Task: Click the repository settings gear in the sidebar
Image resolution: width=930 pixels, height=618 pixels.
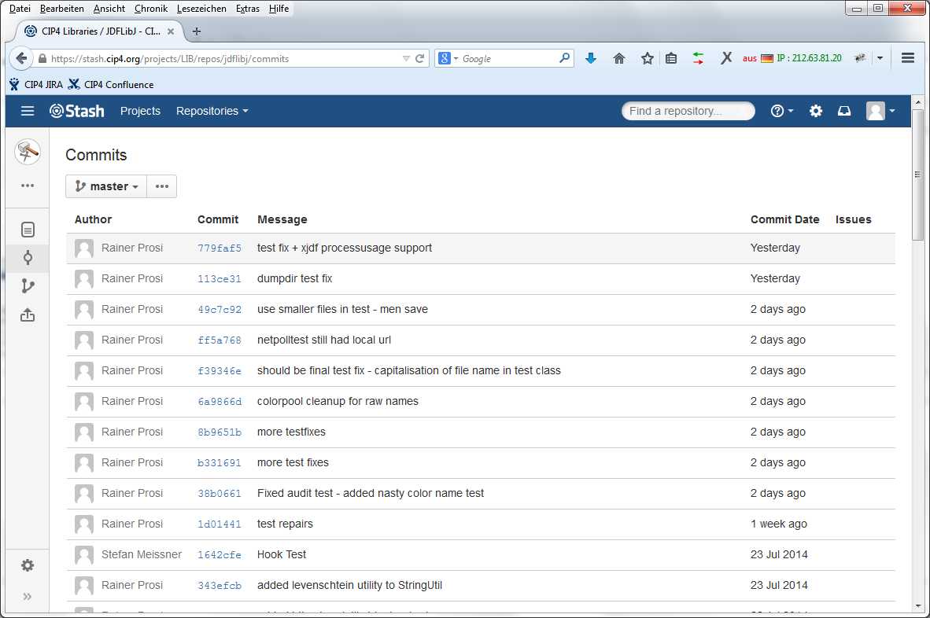Action: pos(28,565)
